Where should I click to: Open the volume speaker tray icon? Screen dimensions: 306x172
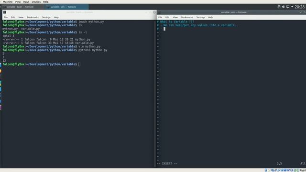[284, 7]
